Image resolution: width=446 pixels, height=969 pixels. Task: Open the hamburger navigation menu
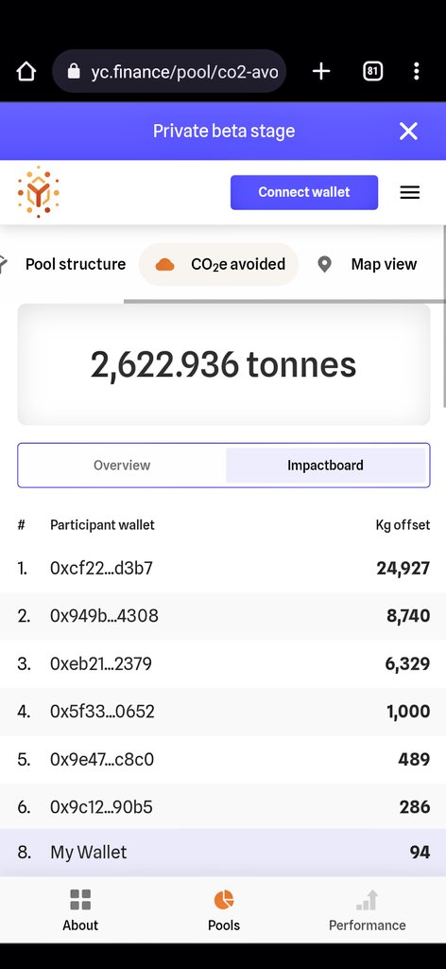tap(409, 192)
